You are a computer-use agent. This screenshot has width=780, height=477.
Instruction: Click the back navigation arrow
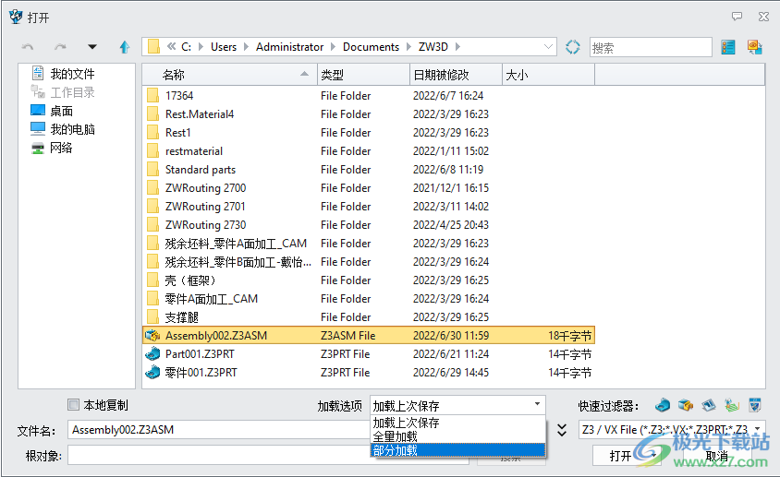tap(28, 47)
